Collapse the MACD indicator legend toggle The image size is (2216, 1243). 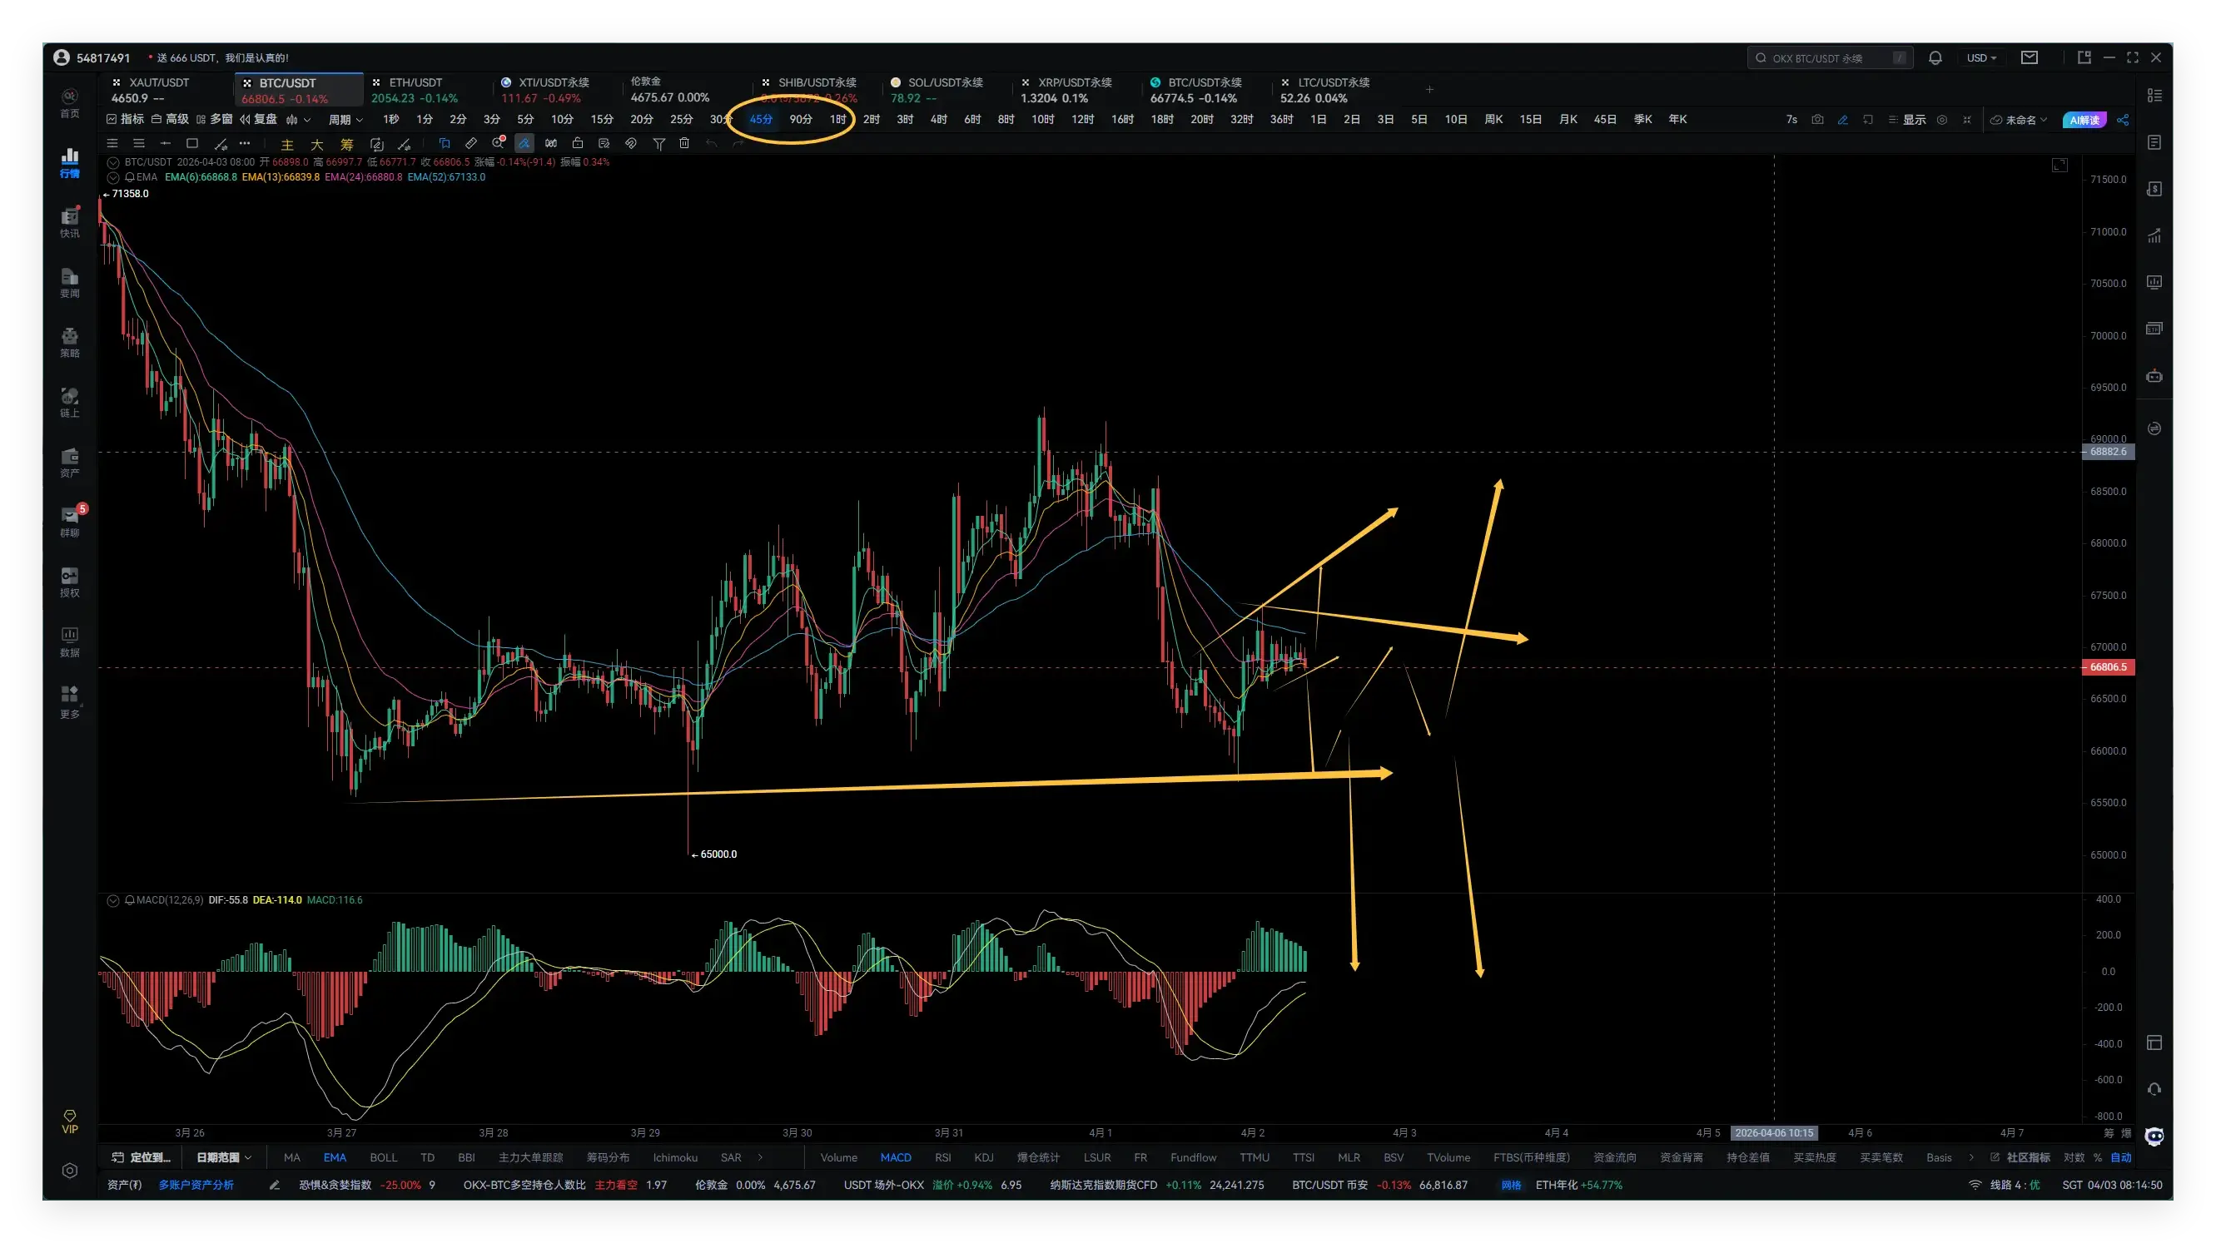(112, 900)
